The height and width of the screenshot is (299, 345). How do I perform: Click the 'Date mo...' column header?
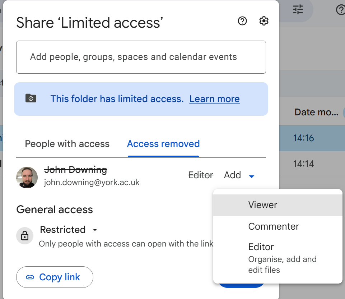pos(316,112)
